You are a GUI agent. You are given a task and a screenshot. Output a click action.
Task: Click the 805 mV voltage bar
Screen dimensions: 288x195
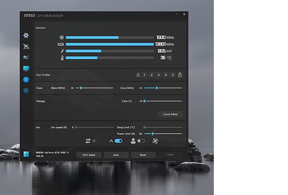(x=110, y=51)
